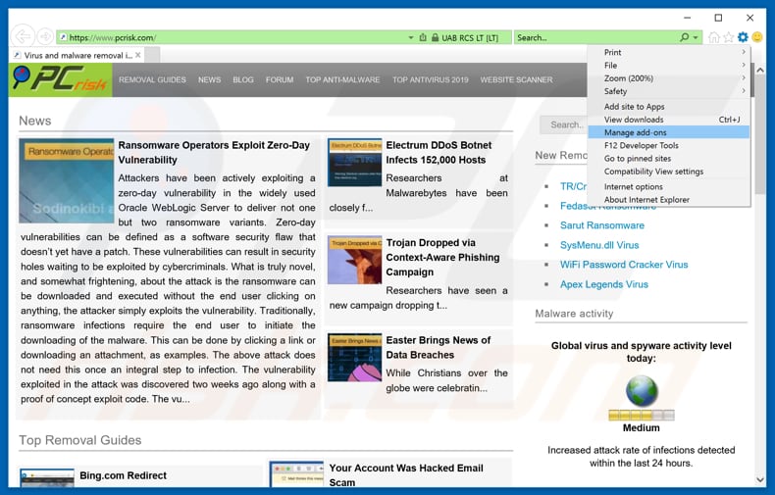
Task: Open Favorites star icon
Action: (728, 37)
